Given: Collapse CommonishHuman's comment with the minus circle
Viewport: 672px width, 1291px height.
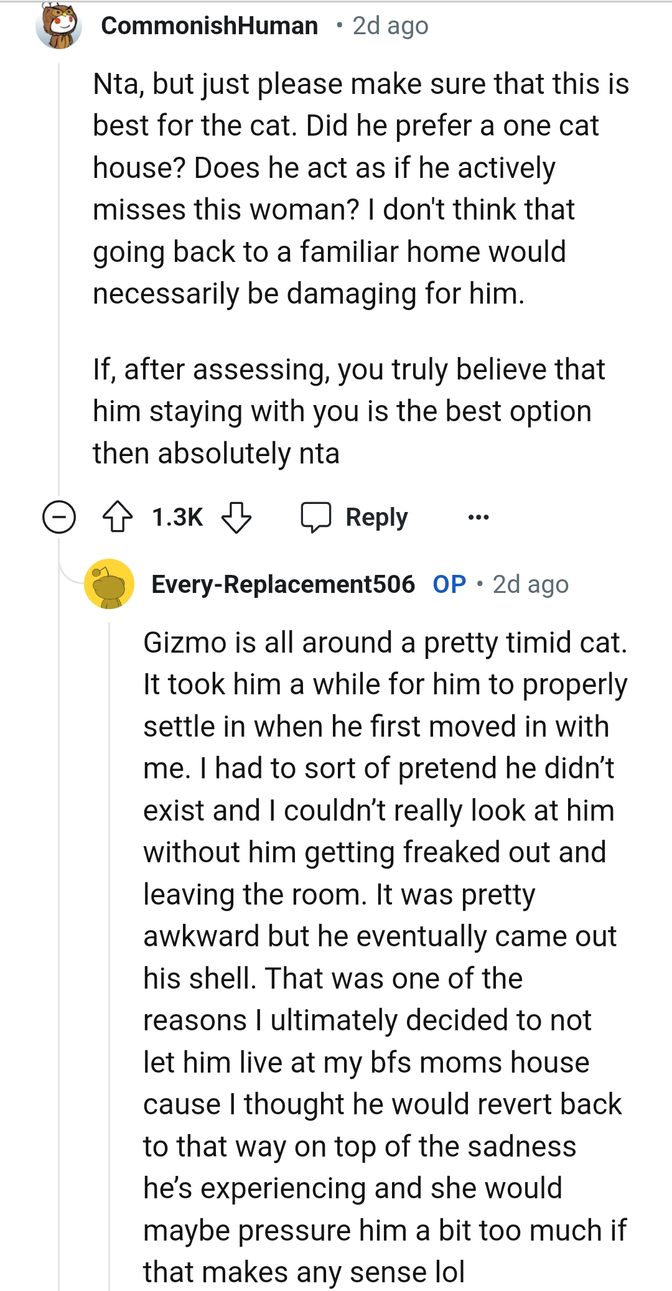Looking at the screenshot, I should (59, 517).
